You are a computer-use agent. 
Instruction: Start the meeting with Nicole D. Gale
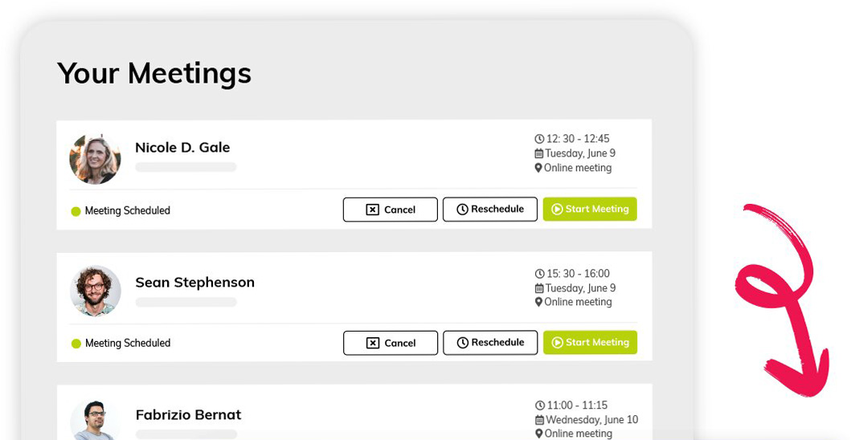pyautogui.click(x=590, y=210)
